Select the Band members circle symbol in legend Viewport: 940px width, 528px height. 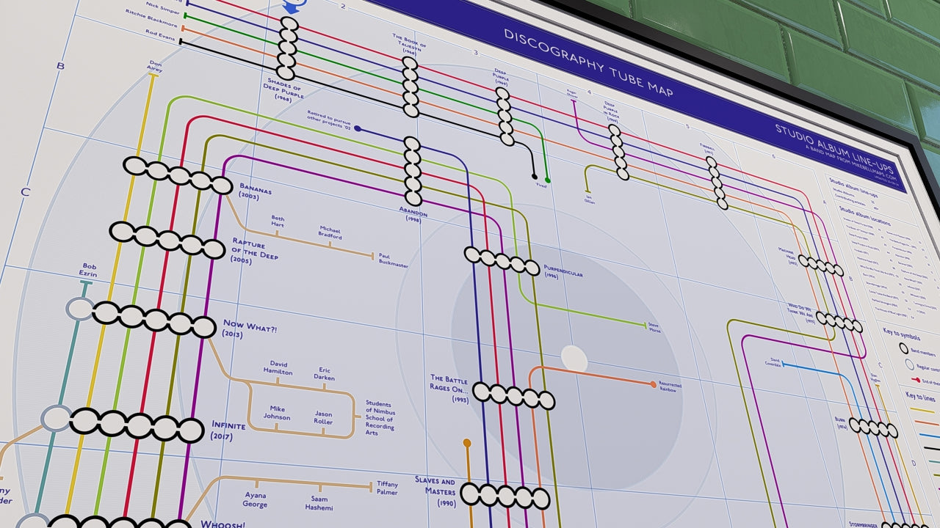(x=904, y=347)
